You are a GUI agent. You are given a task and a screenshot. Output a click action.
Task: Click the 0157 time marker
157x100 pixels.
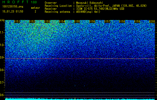tap(107, 21)
